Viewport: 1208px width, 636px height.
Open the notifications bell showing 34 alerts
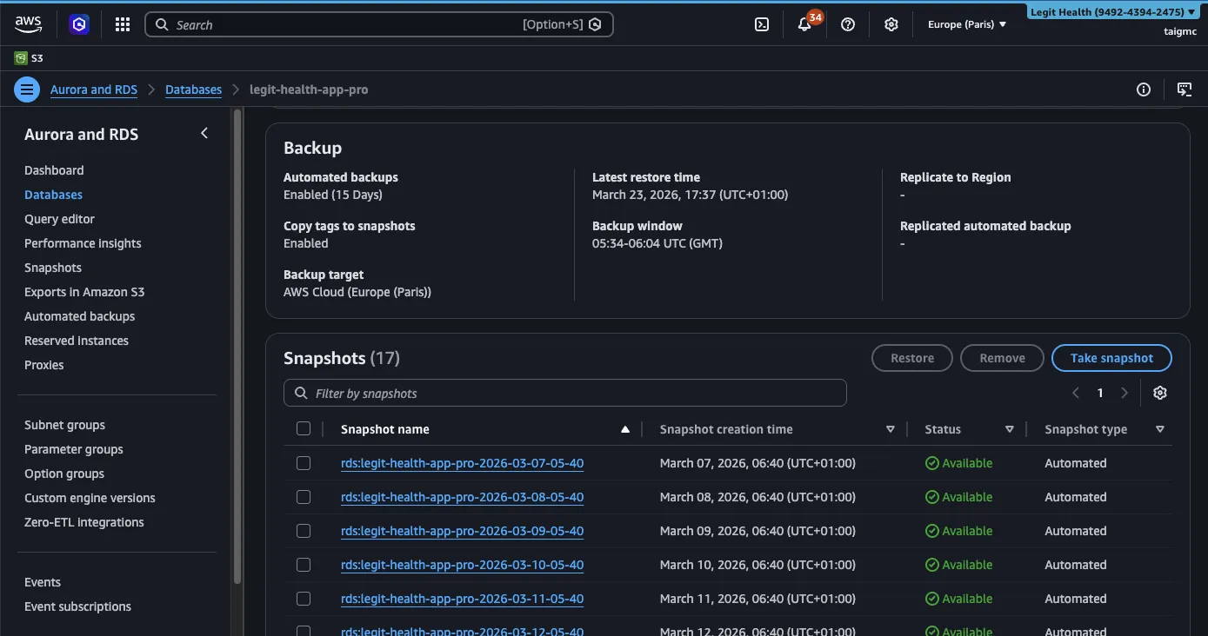coord(804,23)
